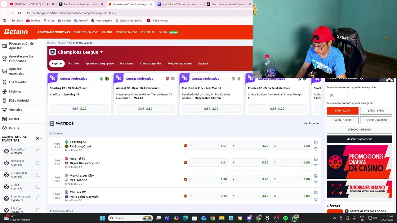Open Windows Start menu

point(103,218)
